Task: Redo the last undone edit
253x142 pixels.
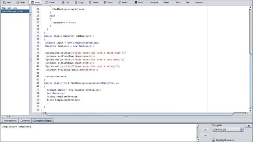Action: click(123, 2)
